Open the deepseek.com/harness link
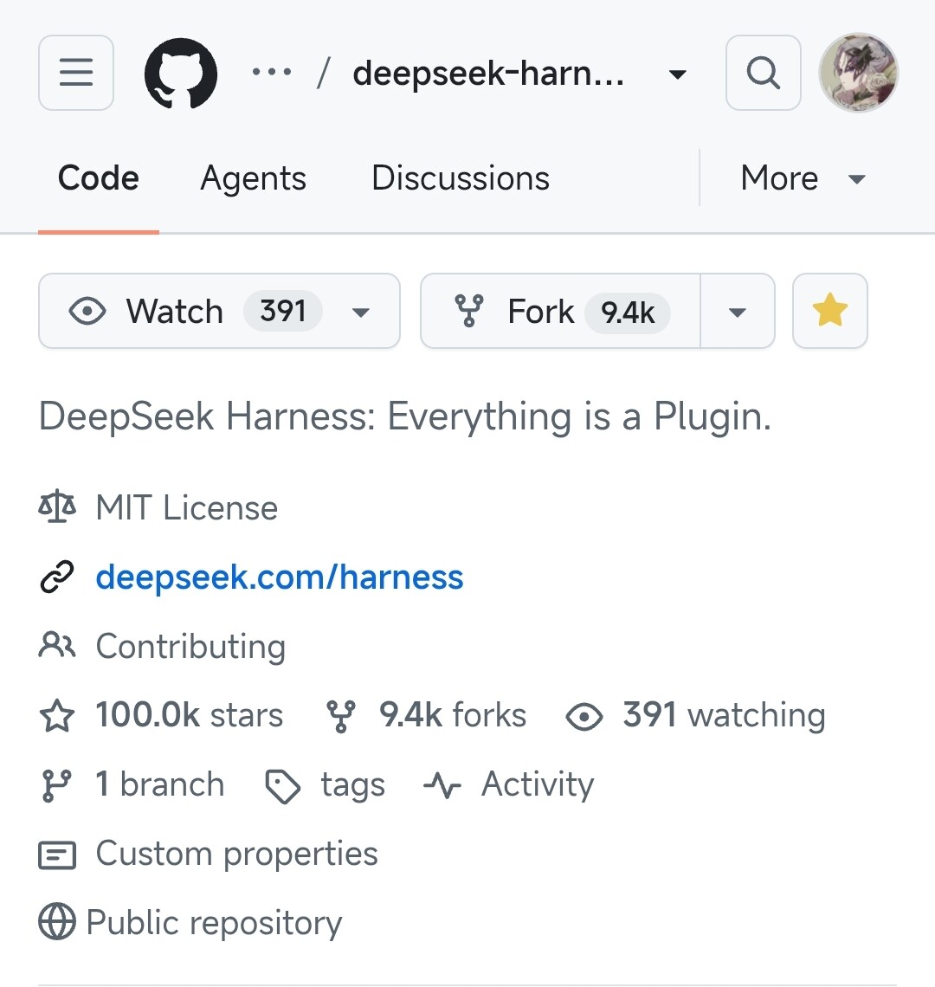The width and height of the screenshot is (935, 987). pyautogui.click(x=280, y=577)
